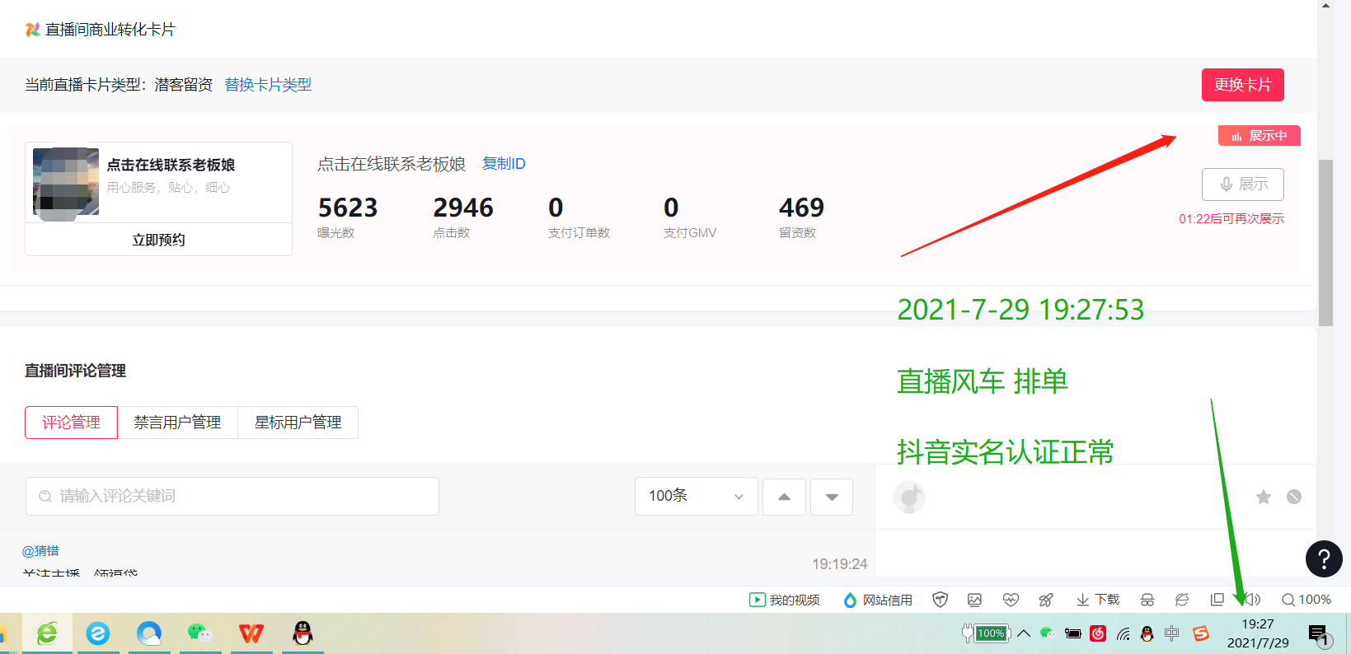Click the block user icon beside the star
This screenshot has height=654, width=1351.
coord(1294,497)
